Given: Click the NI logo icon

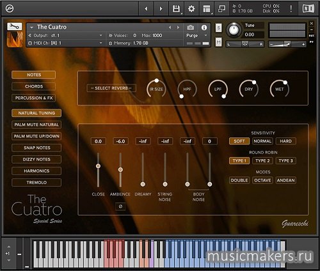Looking at the screenshot, I should (x=308, y=9).
